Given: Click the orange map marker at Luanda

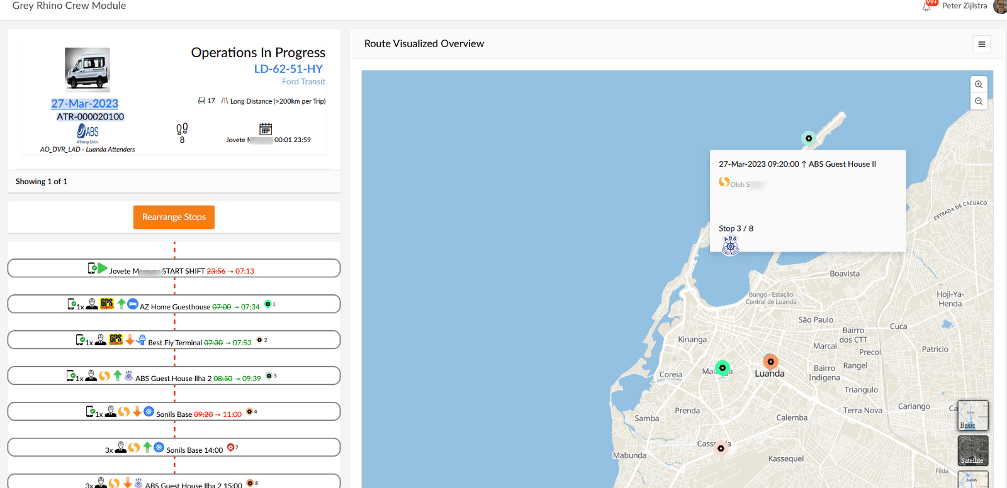Looking at the screenshot, I should coord(770,362).
